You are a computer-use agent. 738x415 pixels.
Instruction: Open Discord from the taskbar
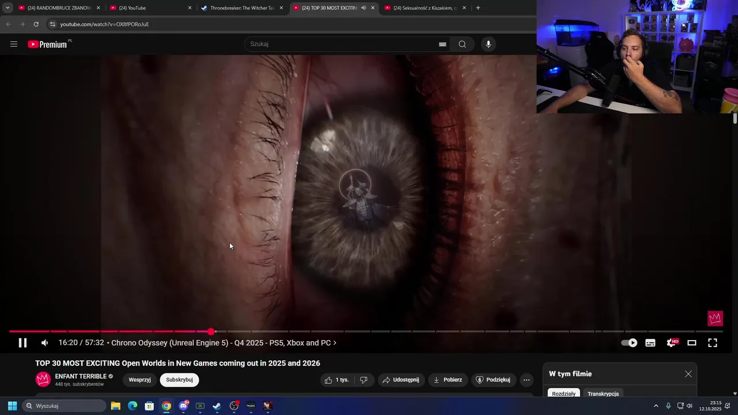[183, 406]
